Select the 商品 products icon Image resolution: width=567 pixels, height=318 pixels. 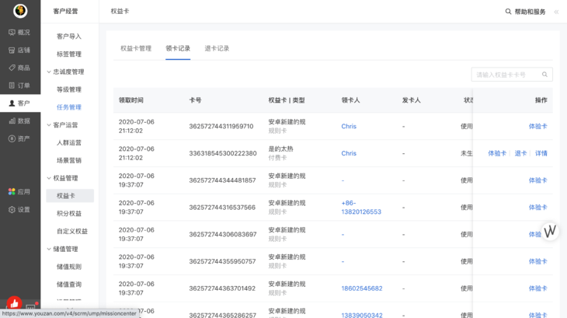(12, 68)
